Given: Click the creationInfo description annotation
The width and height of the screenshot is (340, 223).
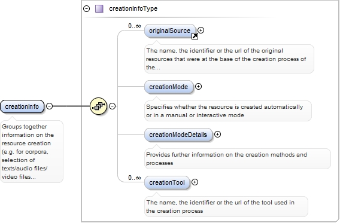Looking at the screenshot, I should click(32, 151).
